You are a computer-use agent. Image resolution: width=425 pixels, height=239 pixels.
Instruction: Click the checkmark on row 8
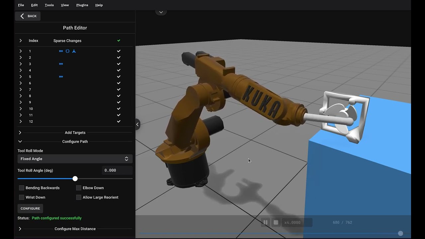[119, 96]
